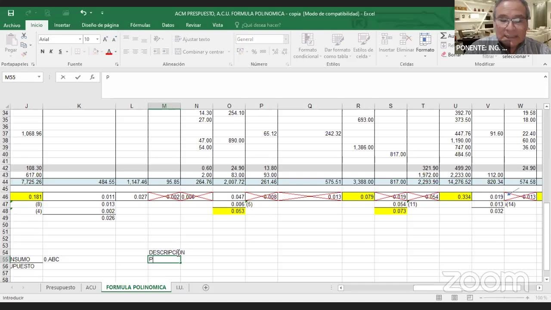
Task: Click the Copy icon
Action: click(x=24, y=45)
